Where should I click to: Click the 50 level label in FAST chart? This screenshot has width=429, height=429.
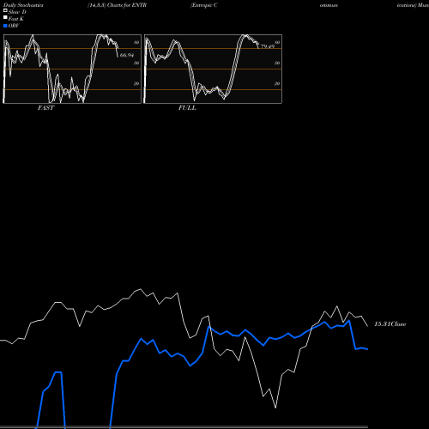click(x=136, y=63)
